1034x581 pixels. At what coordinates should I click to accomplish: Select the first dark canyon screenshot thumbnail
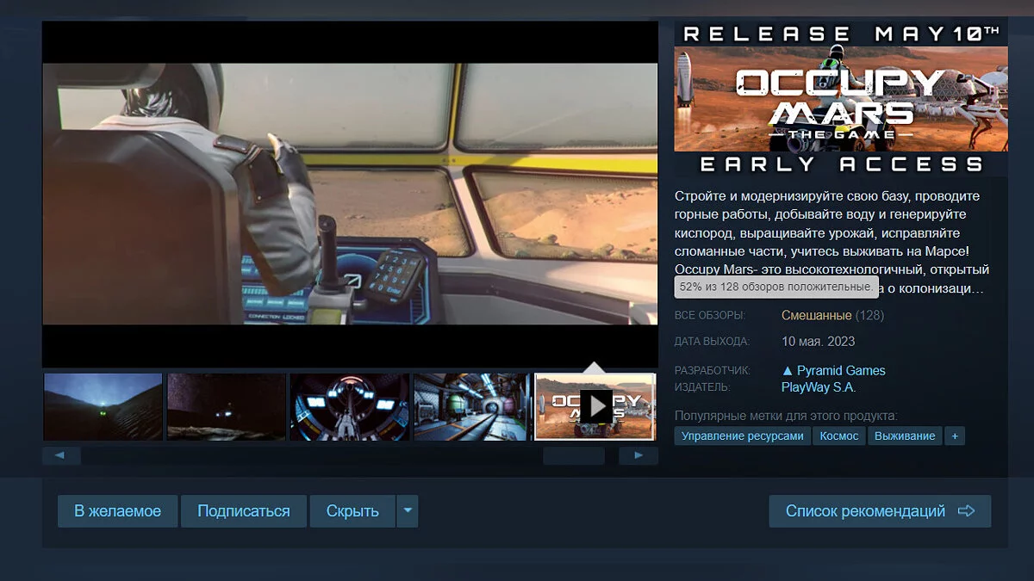pyautogui.click(x=103, y=406)
